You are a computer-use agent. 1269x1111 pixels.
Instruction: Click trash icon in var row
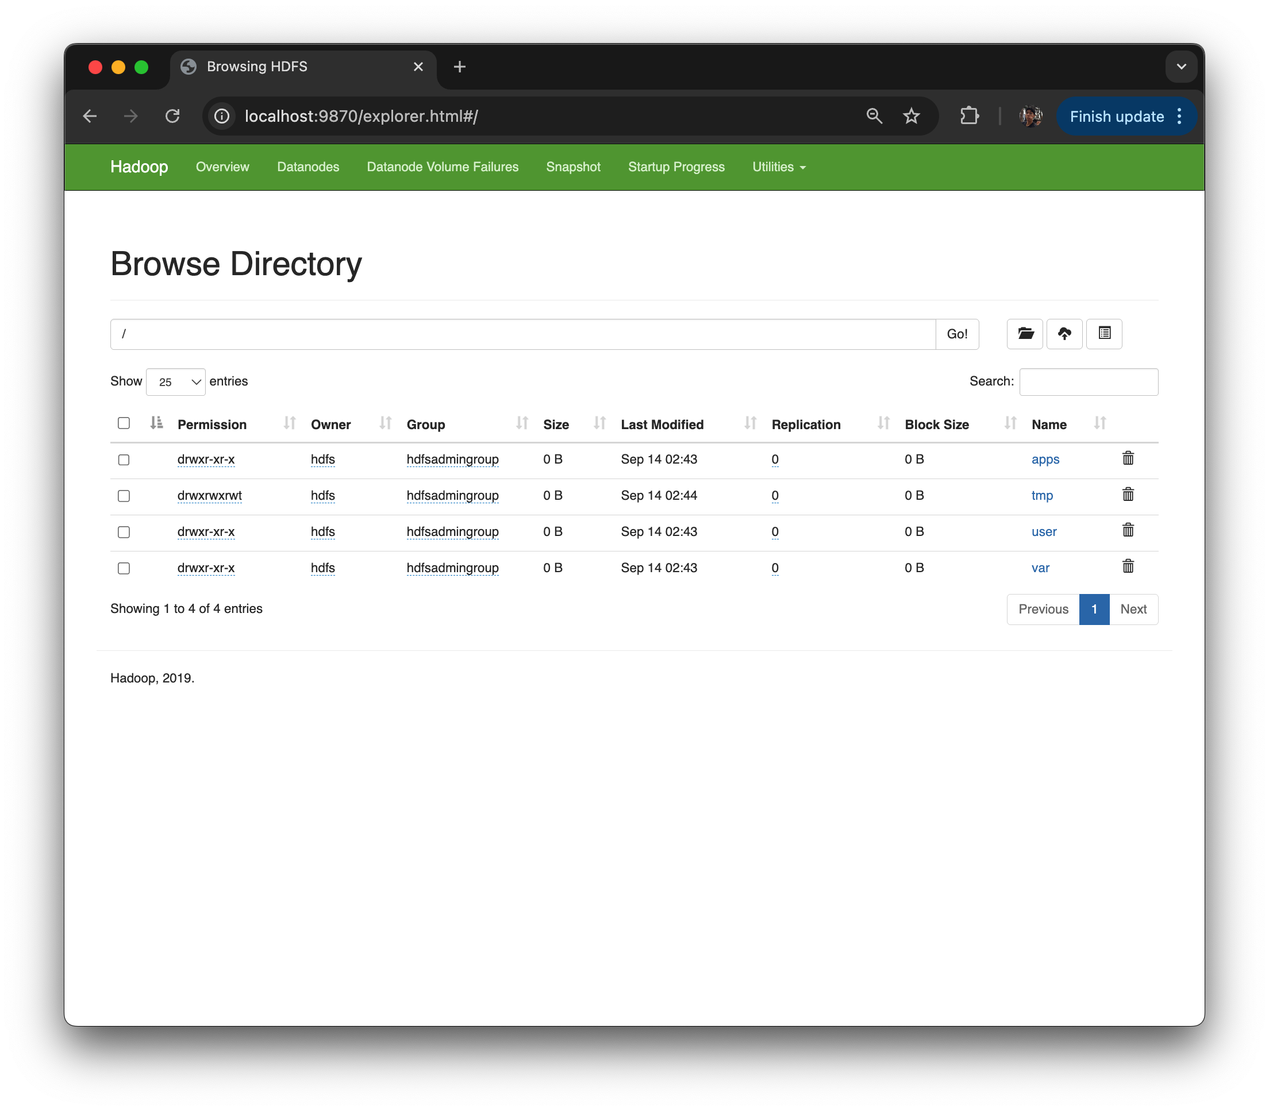1128,566
